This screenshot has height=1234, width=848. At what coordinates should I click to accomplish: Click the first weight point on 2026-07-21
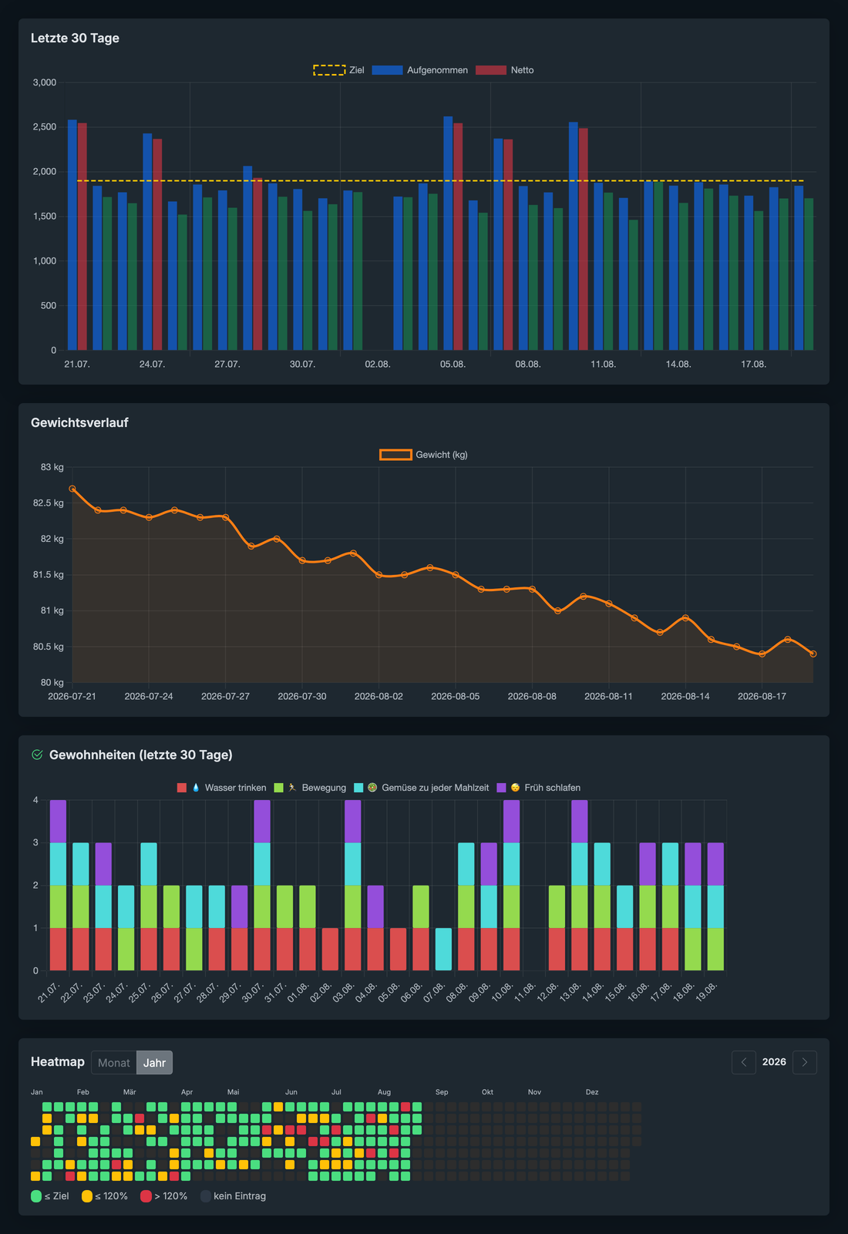72,489
